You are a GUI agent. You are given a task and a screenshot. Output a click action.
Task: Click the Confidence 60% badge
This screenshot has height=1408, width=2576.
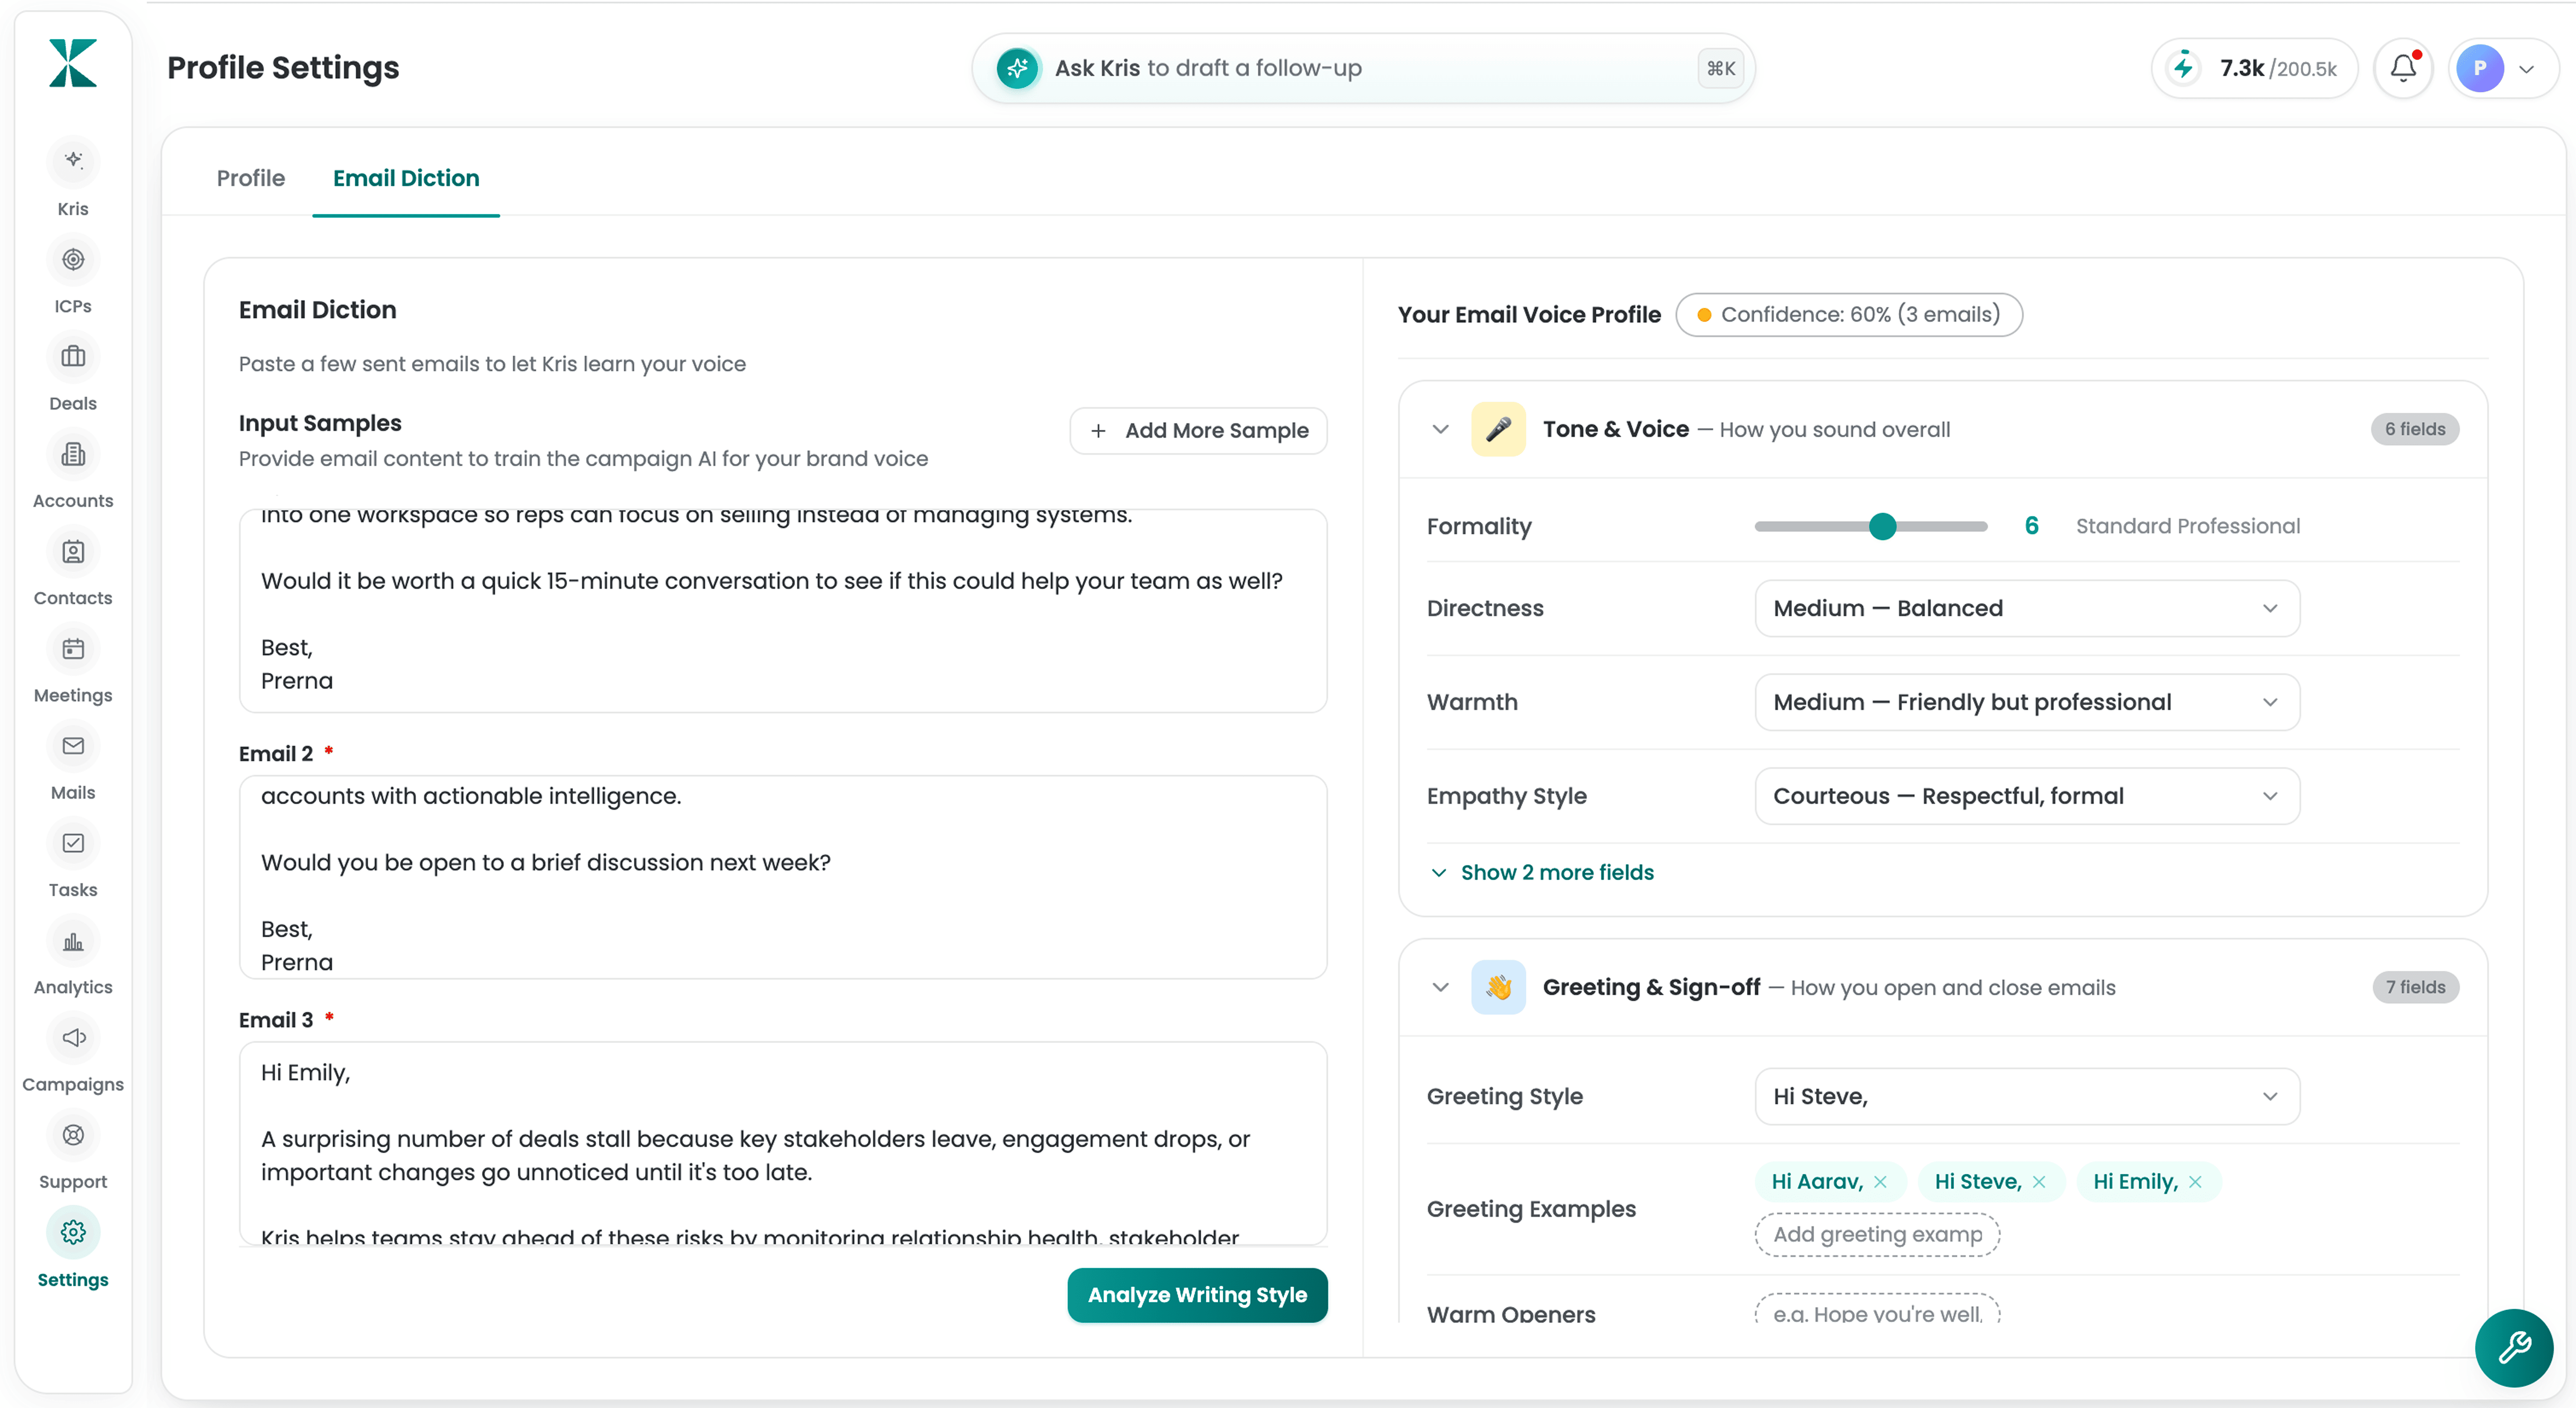click(1849, 315)
